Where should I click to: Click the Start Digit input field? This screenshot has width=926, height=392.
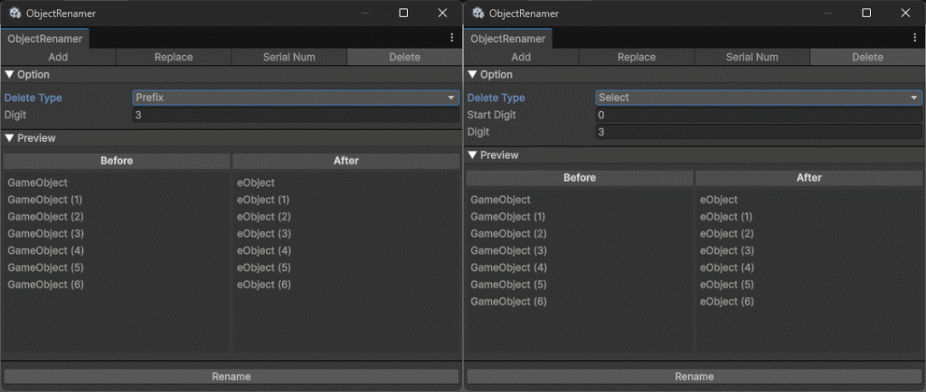point(758,116)
